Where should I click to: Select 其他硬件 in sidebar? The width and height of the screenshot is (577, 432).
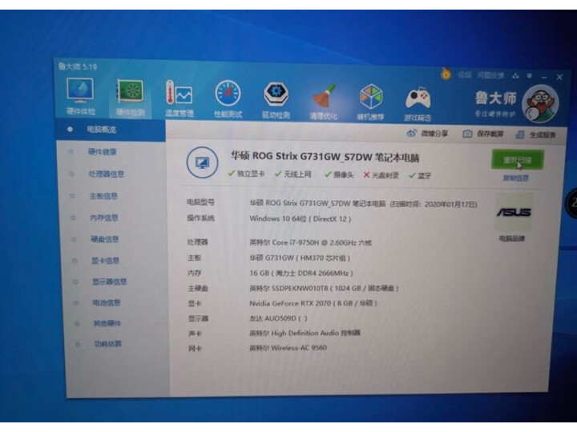point(107,323)
